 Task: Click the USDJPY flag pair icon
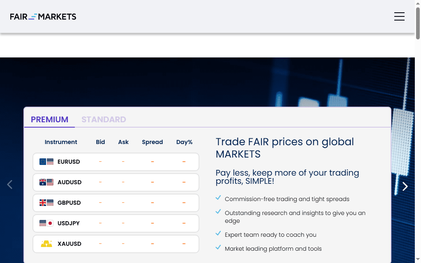(x=46, y=223)
